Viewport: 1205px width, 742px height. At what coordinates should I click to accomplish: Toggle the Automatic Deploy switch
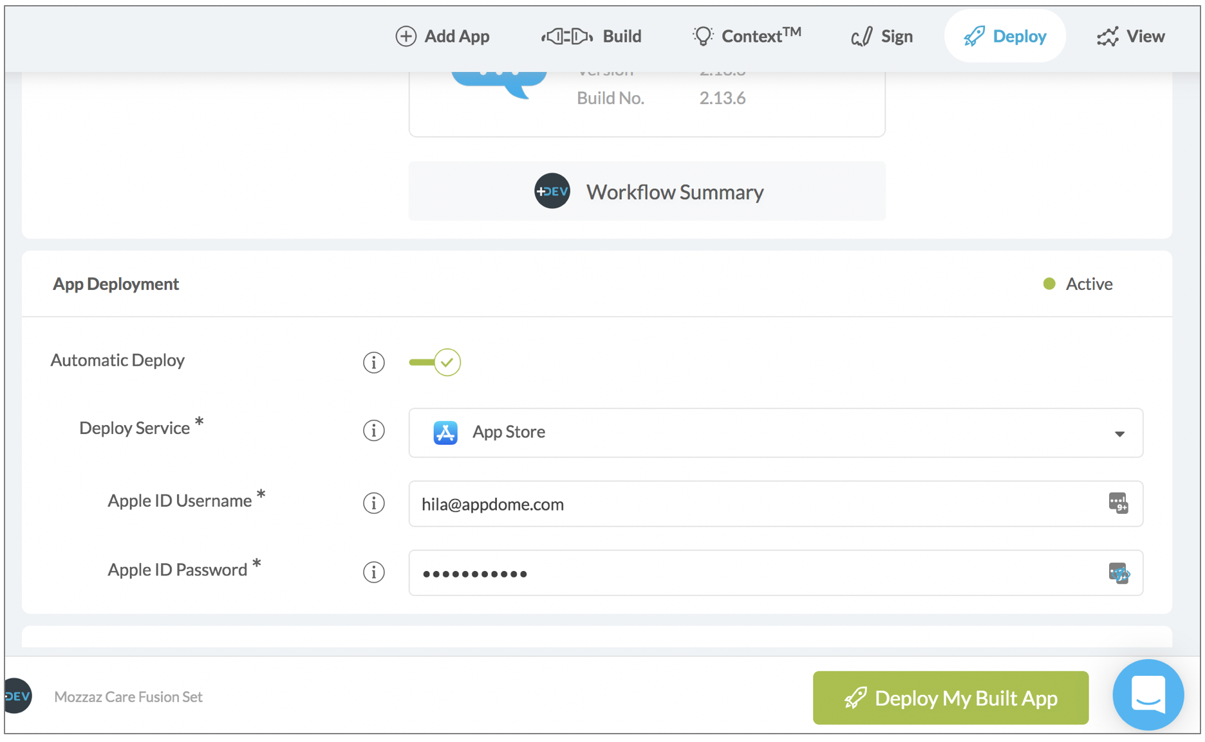pyautogui.click(x=435, y=362)
